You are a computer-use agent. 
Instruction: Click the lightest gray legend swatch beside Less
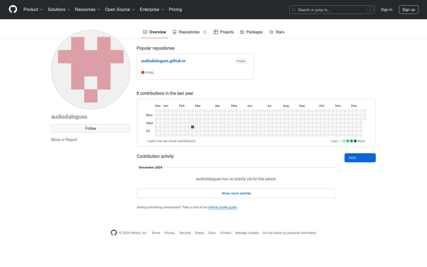coord(340,141)
